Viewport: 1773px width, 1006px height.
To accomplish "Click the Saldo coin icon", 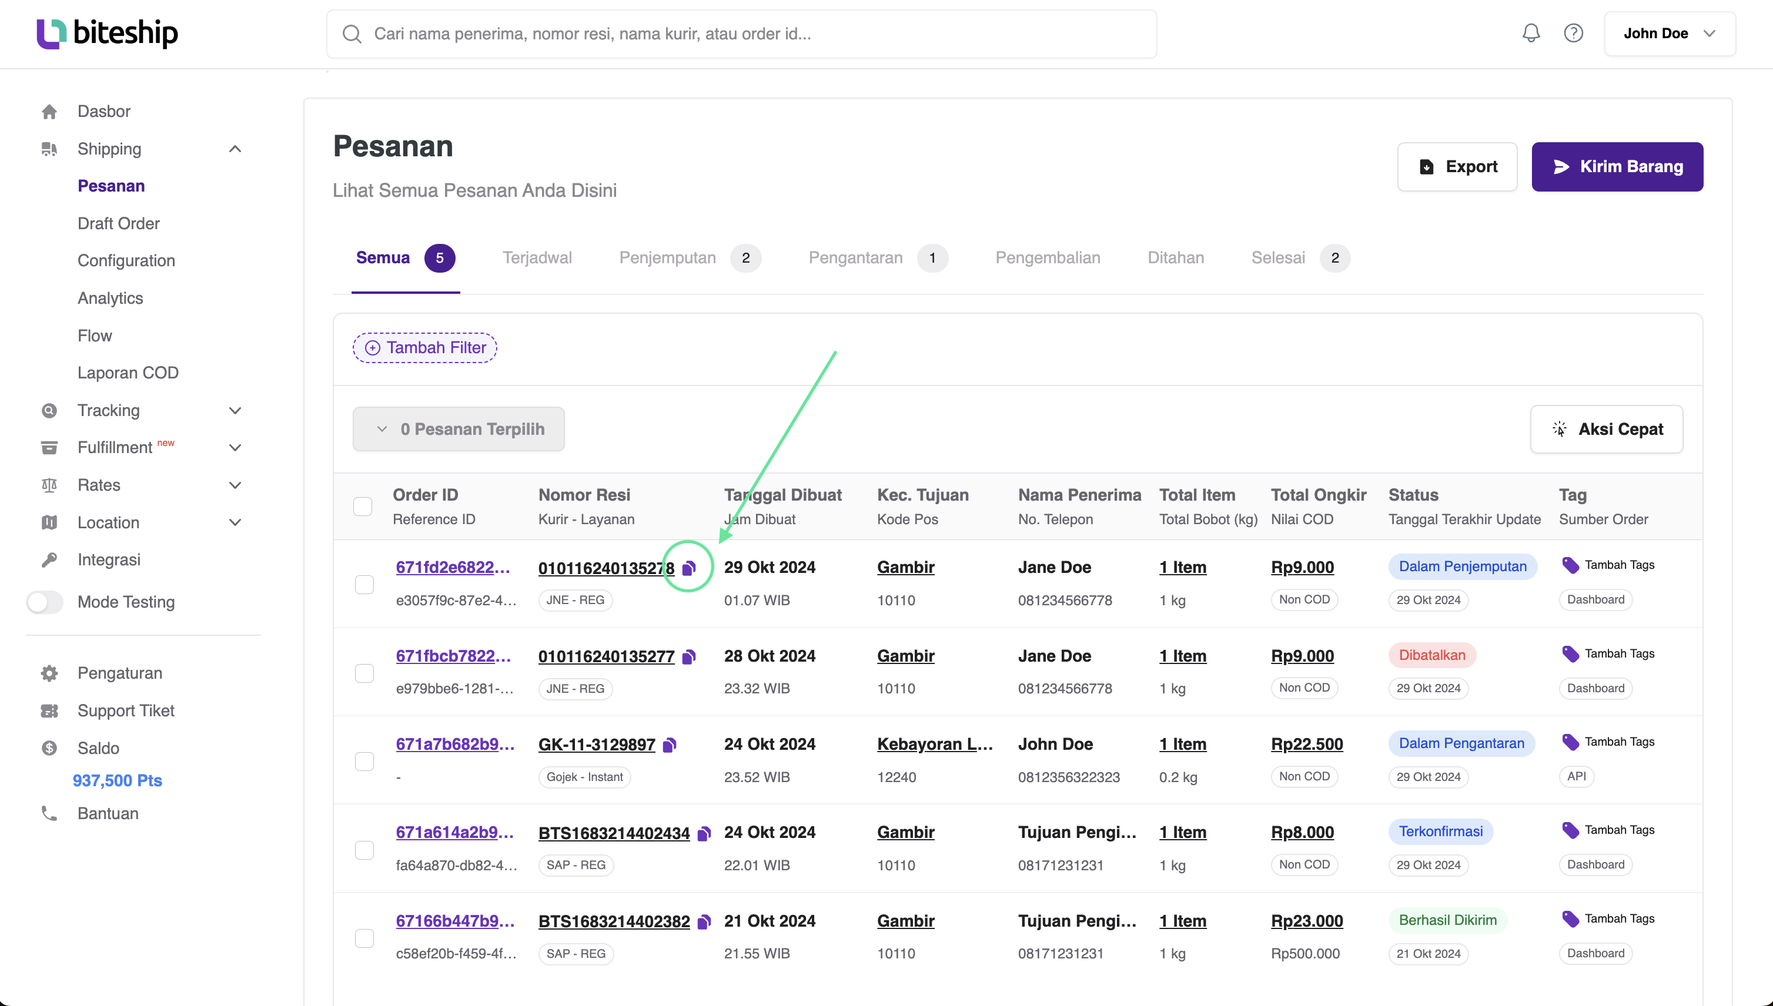I will click(x=49, y=748).
